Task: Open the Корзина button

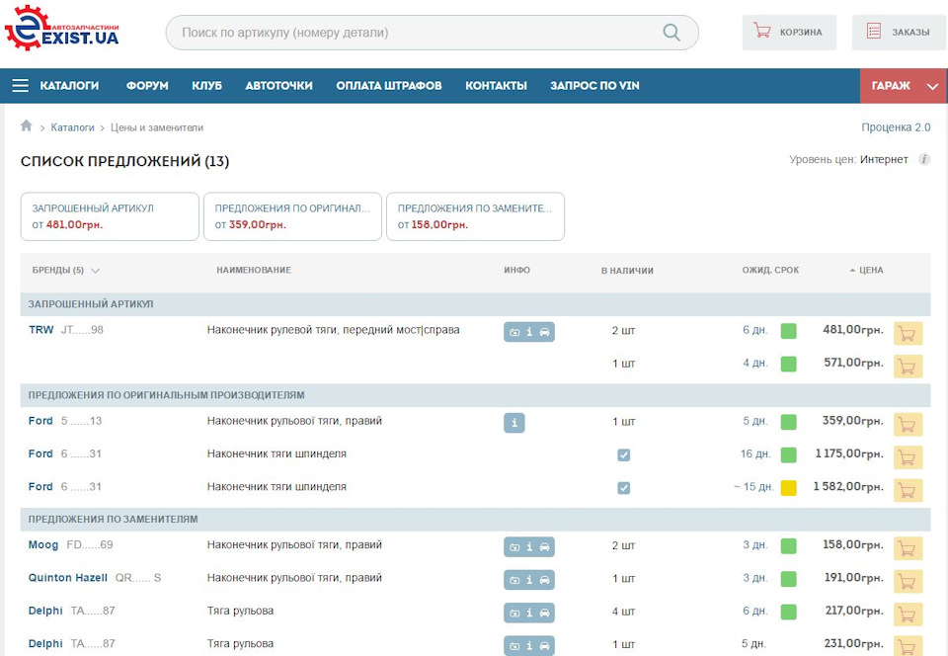Action: point(789,32)
